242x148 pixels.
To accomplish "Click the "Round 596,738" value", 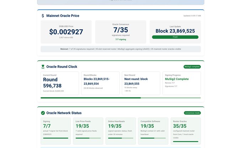I will click(x=52, y=83).
